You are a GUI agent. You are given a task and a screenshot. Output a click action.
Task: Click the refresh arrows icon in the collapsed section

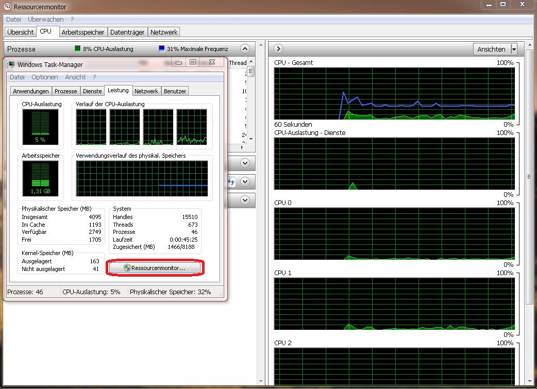pyautogui.click(x=231, y=181)
